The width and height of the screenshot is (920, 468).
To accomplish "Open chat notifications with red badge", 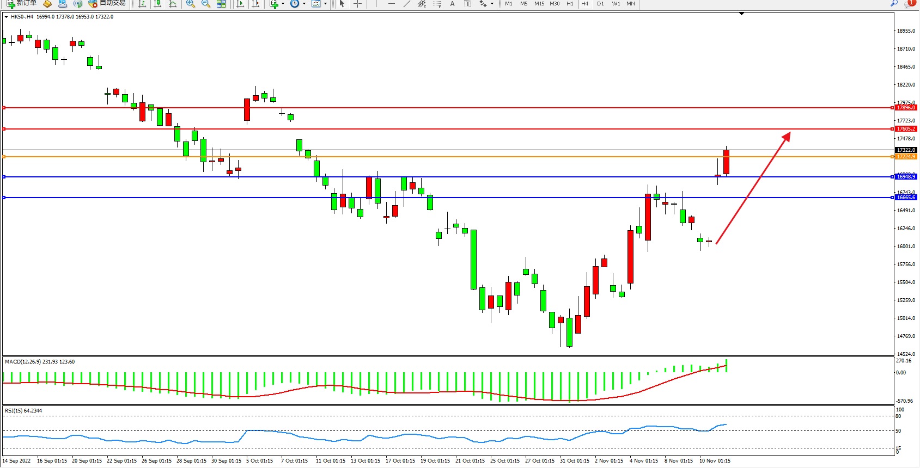I will pos(909,4).
